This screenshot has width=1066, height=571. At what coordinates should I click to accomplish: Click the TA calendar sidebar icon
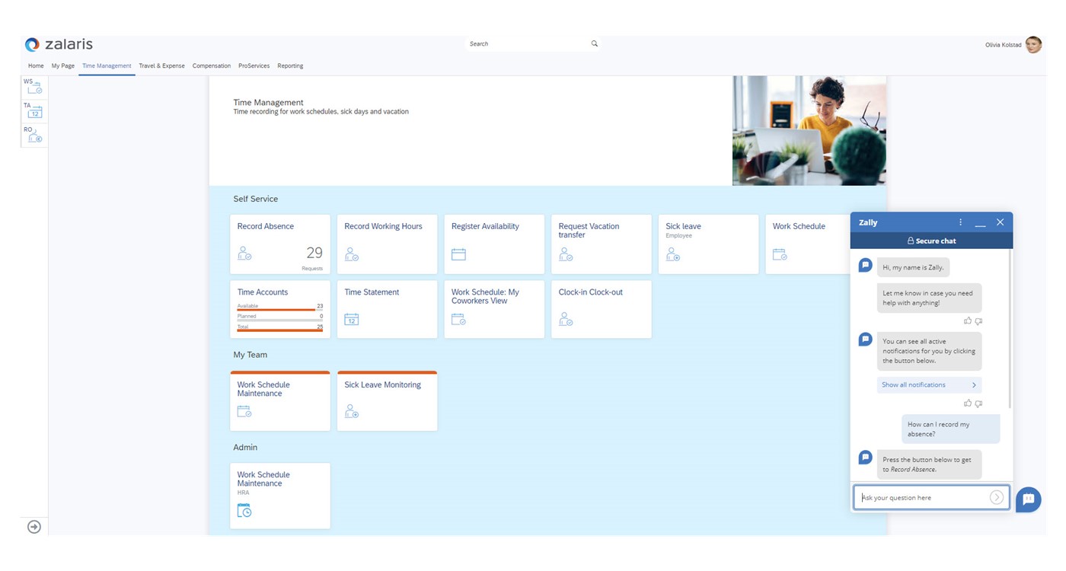pyautogui.click(x=34, y=111)
